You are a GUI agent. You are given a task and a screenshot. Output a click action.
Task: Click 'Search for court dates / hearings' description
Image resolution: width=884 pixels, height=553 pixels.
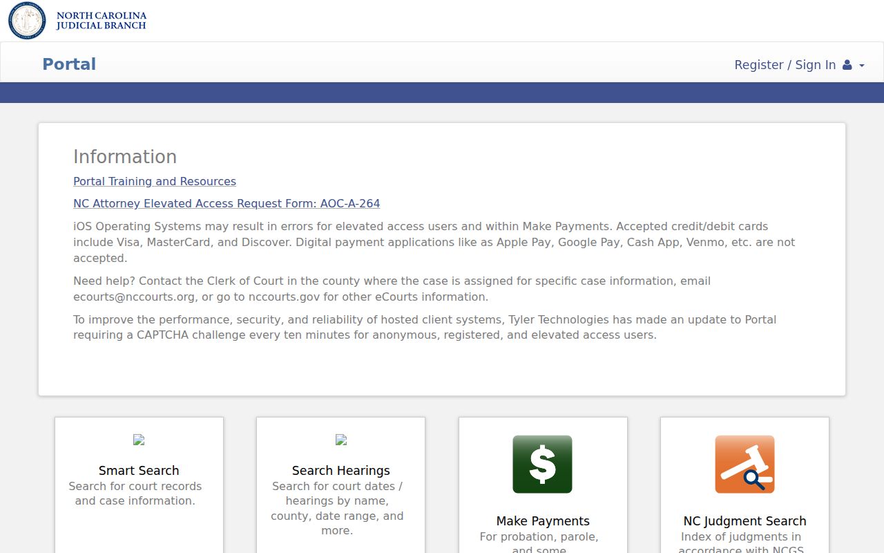tap(337, 509)
